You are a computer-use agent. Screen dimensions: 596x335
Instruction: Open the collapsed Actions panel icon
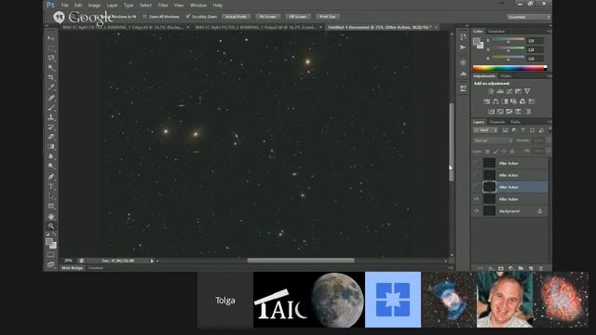point(463,47)
